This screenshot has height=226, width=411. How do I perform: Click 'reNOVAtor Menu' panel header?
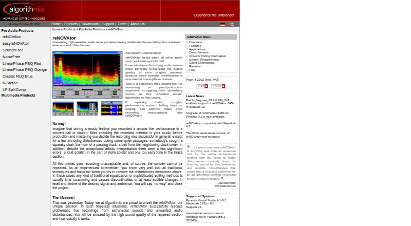point(211,37)
